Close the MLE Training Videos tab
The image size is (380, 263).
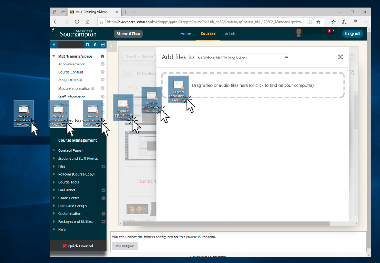117,12
